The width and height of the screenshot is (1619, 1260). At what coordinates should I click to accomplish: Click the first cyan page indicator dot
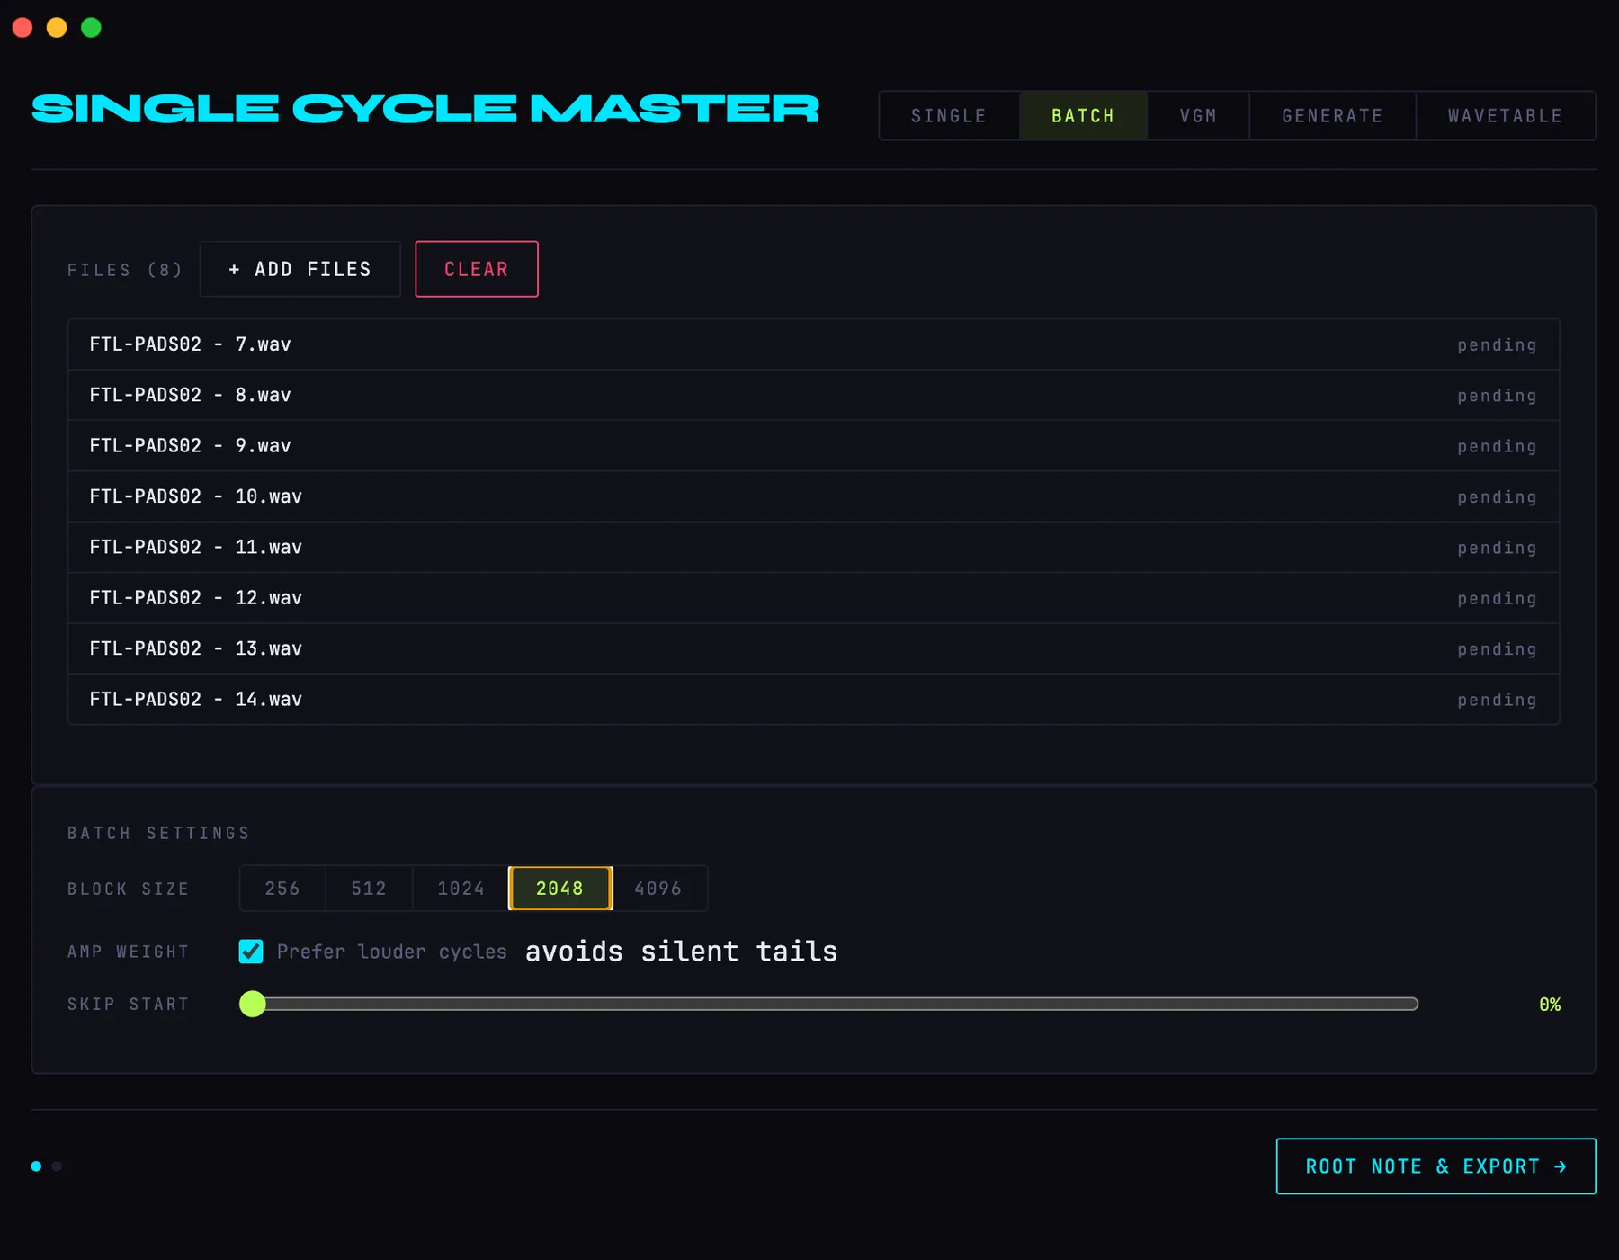coord(36,1166)
